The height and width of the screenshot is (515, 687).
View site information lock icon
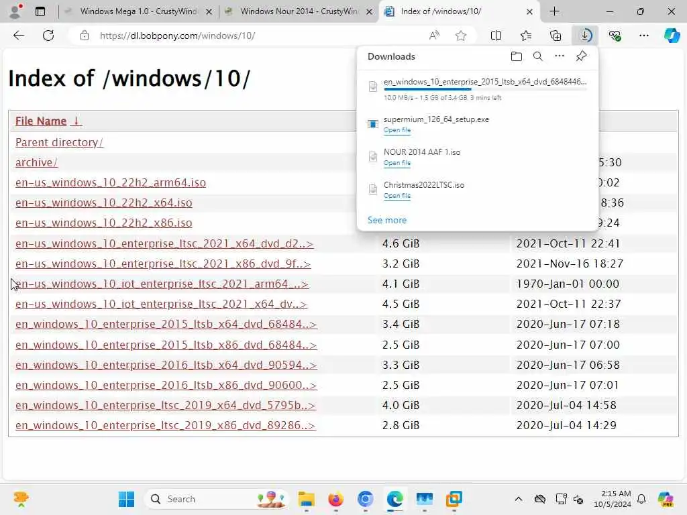point(85,36)
